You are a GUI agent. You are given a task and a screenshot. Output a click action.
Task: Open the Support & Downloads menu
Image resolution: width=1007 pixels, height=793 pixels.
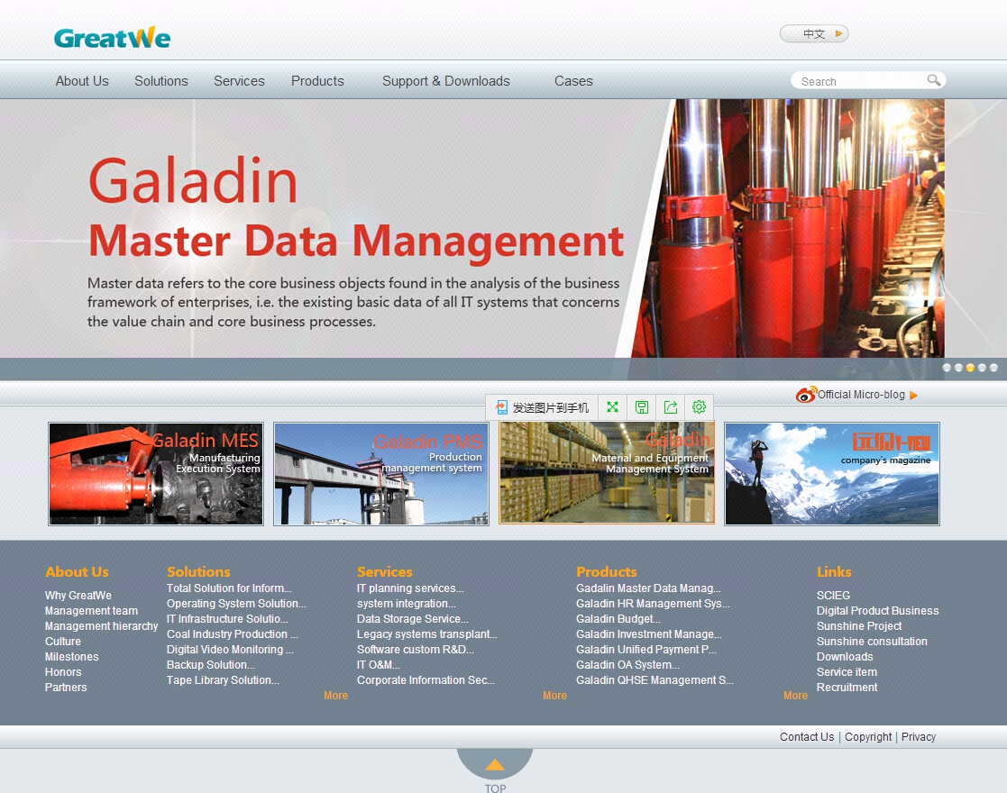445,81
